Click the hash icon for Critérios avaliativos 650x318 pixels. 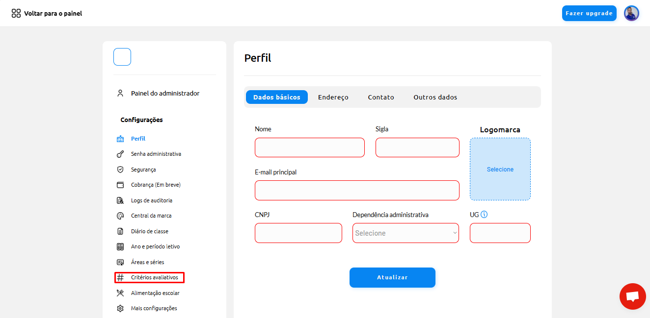(120, 277)
